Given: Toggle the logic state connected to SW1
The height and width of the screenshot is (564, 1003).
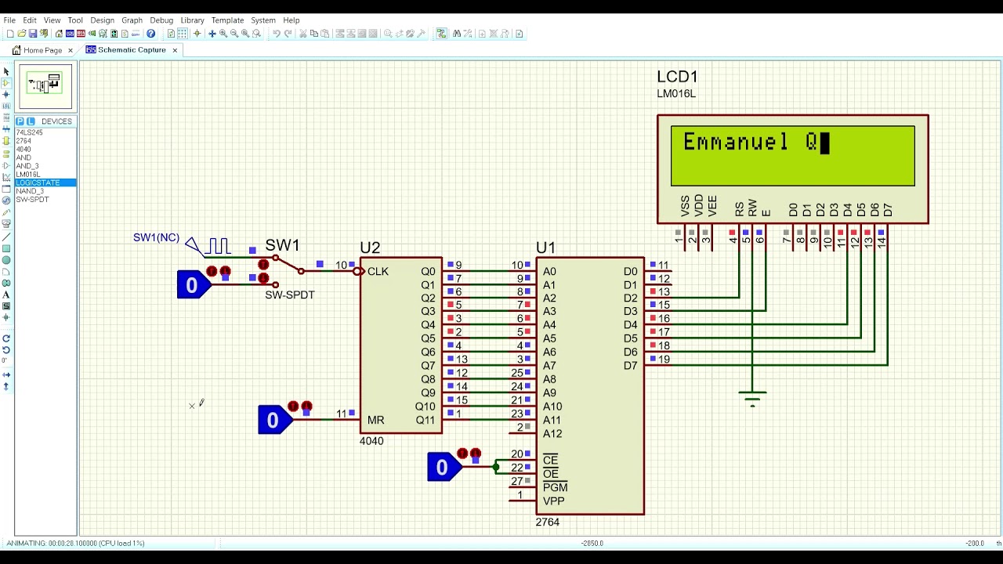Looking at the screenshot, I should 192,285.
